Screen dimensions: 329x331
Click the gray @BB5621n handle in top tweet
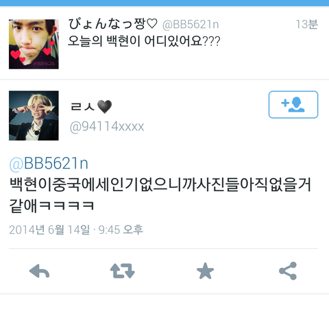[x=191, y=25]
